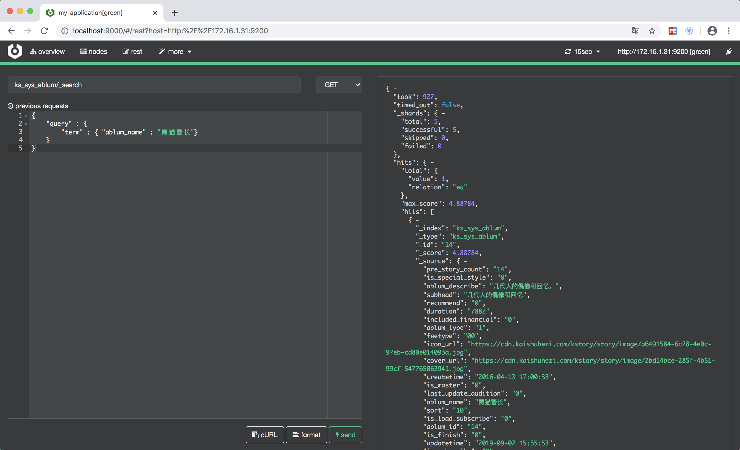Open the more menu dropdown
This screenshot has width=740, height=450.
(175, 52)
